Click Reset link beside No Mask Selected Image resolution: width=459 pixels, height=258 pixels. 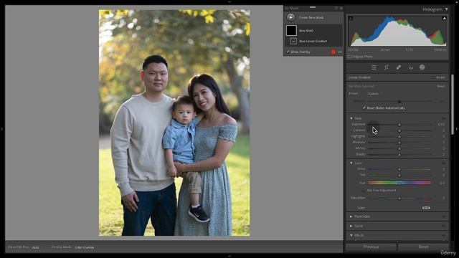pyautogui.click(x=441, y=87)
